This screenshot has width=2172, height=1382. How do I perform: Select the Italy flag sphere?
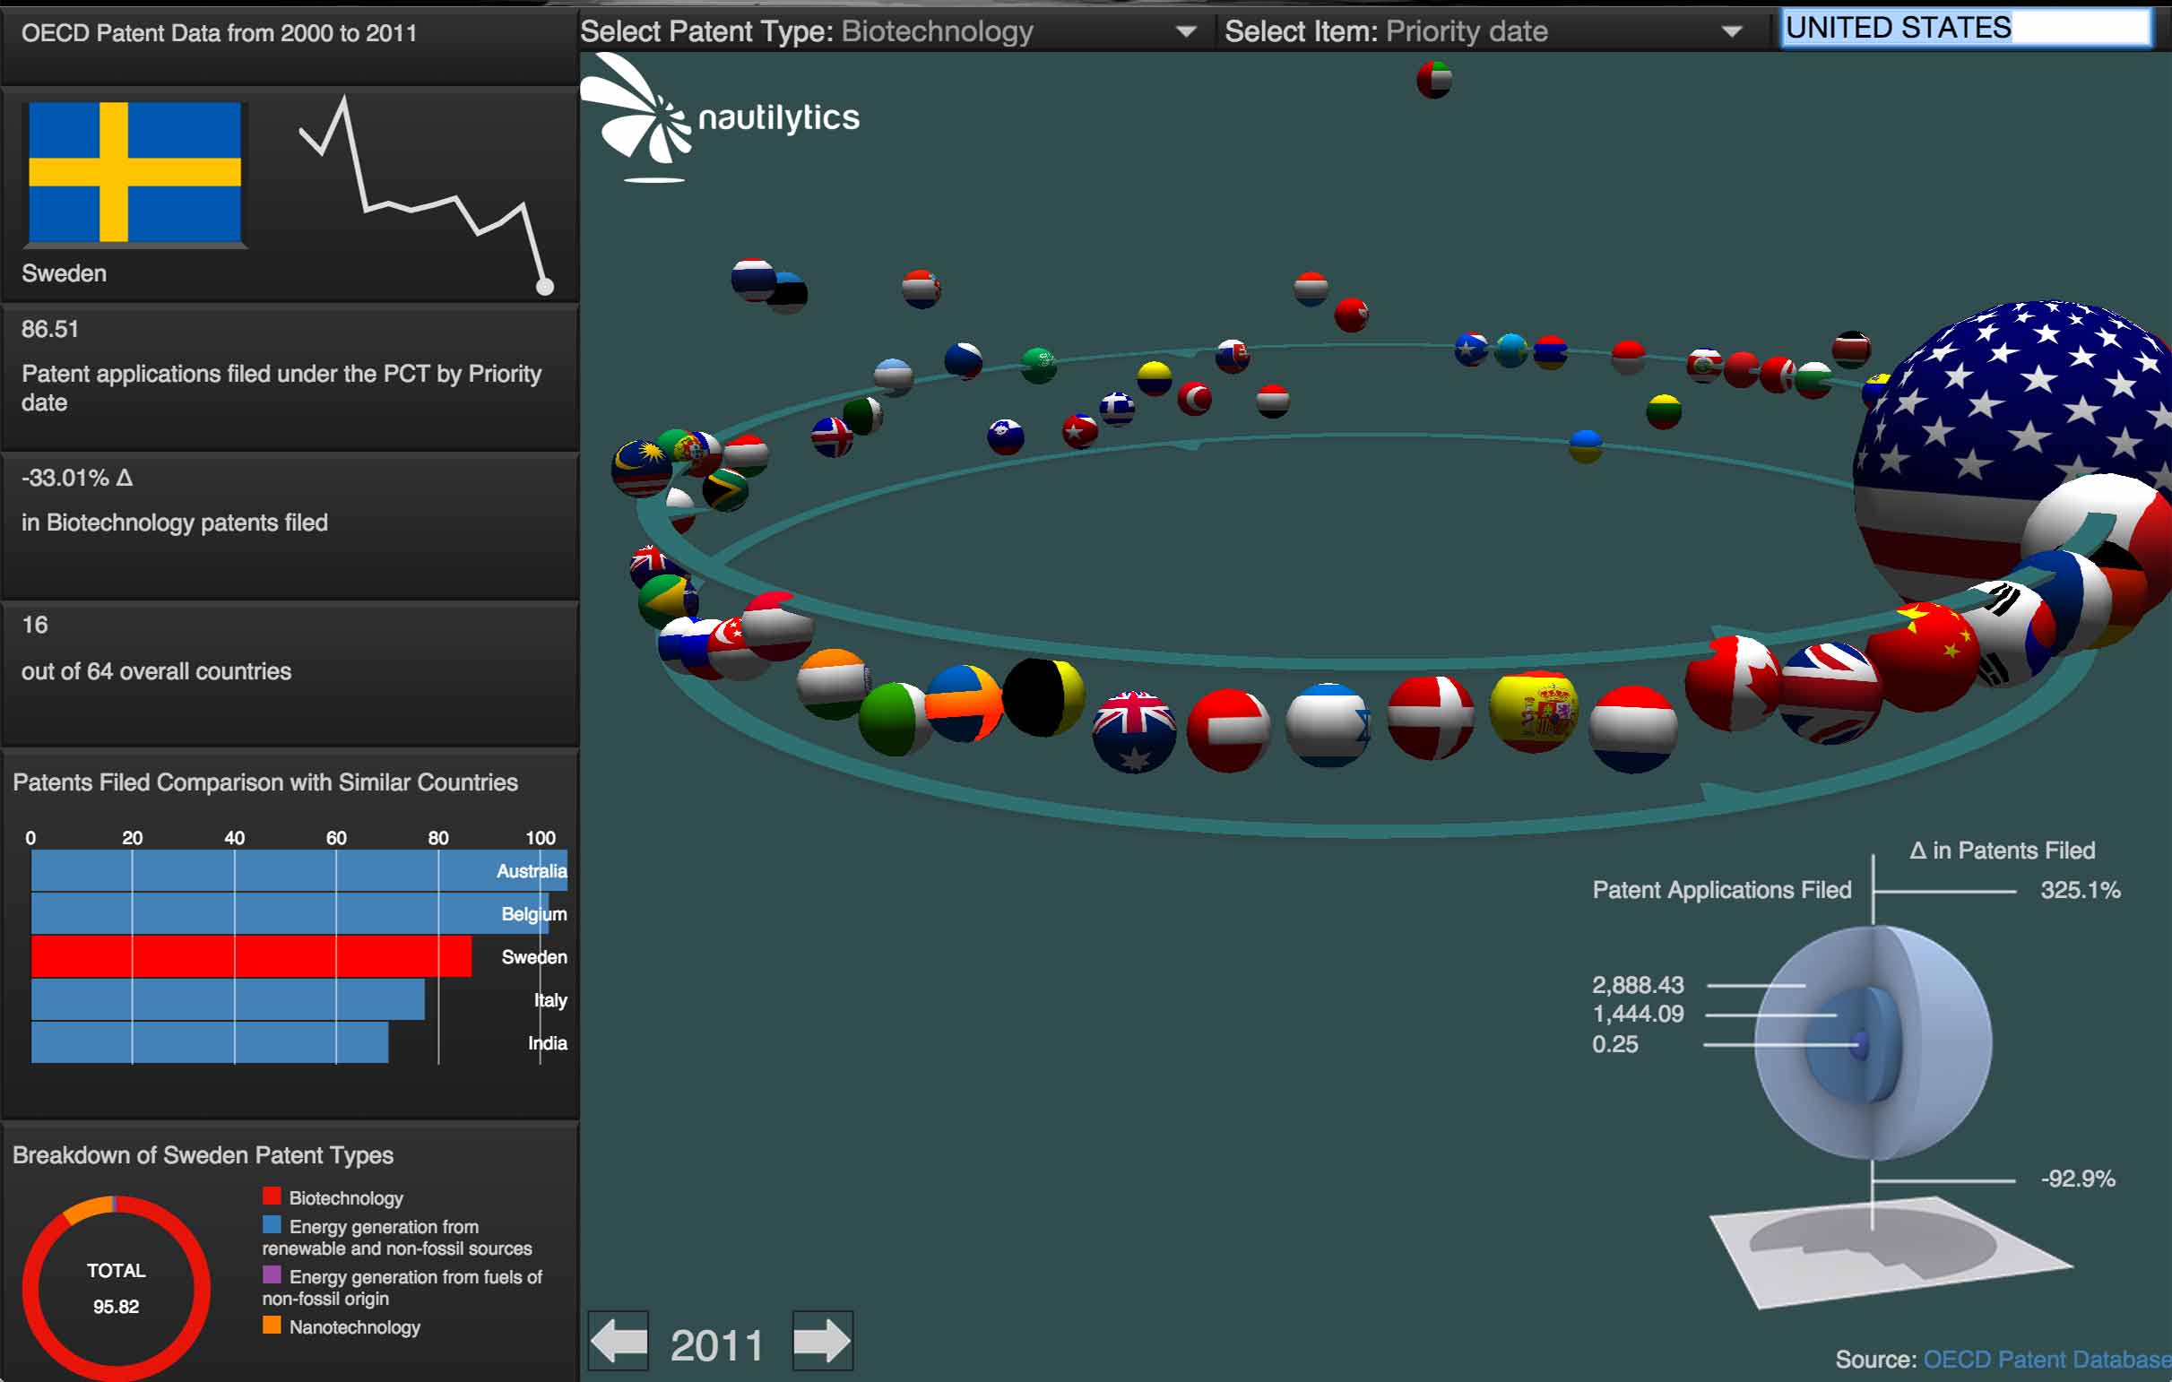click(893, 719)
